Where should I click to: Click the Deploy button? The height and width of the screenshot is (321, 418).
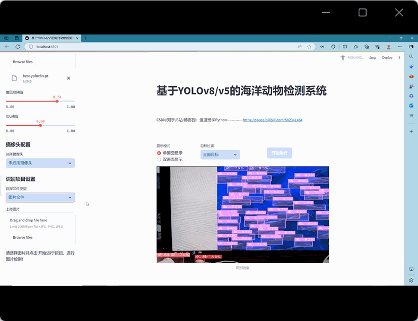387,58
